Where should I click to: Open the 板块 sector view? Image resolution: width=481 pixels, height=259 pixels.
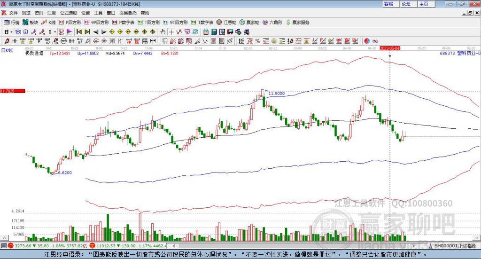30,23
